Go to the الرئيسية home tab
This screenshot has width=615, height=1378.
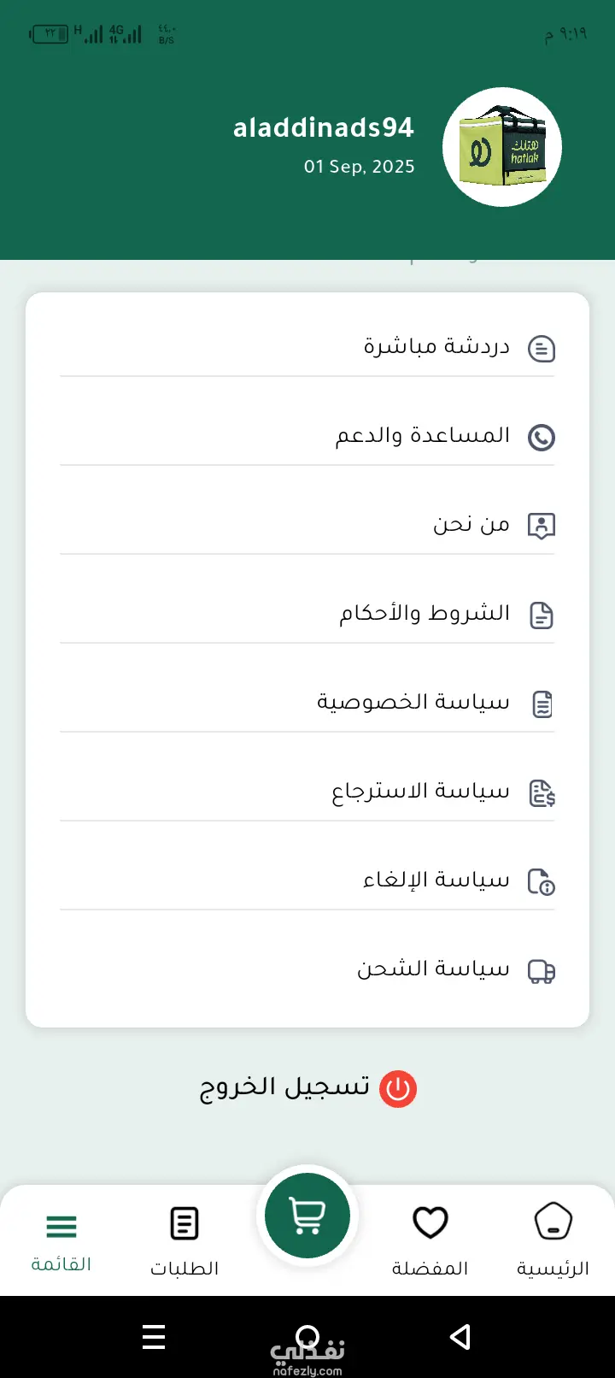553,1238
